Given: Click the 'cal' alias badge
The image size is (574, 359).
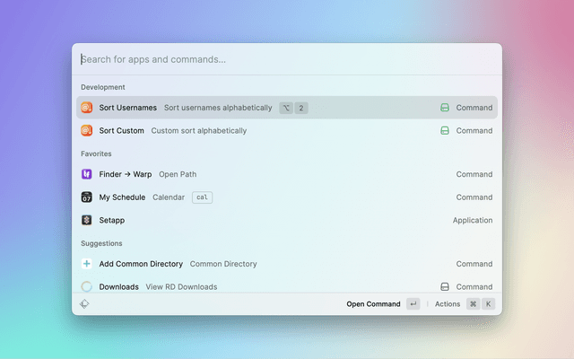Looking at the screenshot, I should [x=202, y=197].
